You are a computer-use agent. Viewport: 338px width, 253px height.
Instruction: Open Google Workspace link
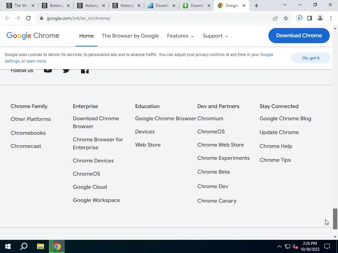click(x=96, y=200)
